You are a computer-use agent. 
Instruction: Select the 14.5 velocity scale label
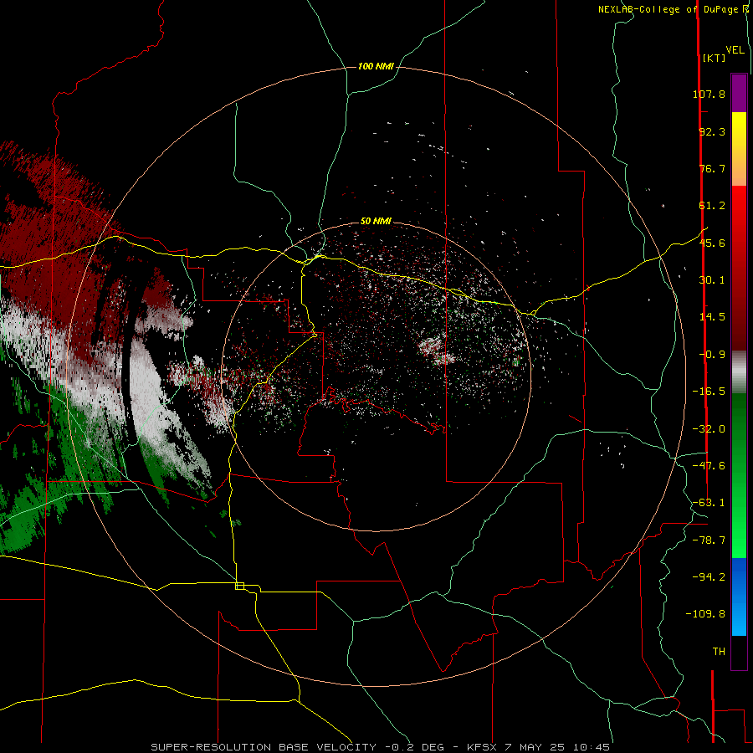pyautogui.click(x=712, y=317)
